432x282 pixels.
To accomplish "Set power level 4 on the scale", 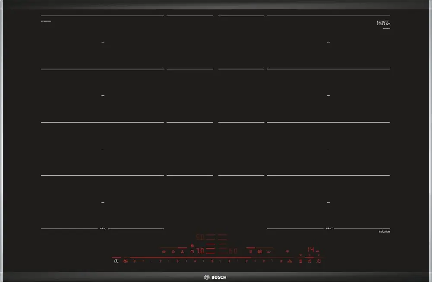I will tap(195, 261).
